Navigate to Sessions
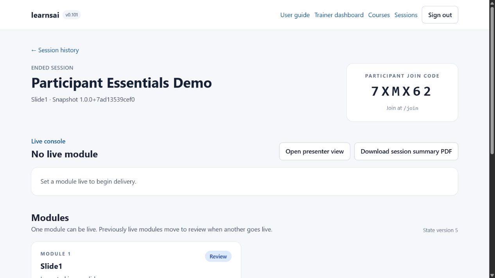Screen dimensions: 495x278 pos(406,15)
